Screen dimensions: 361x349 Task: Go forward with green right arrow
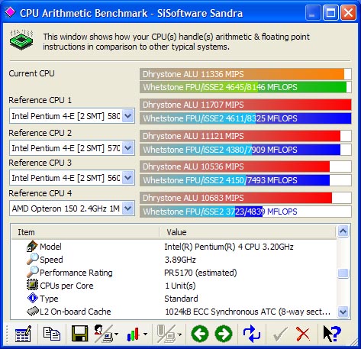point(224,334)
